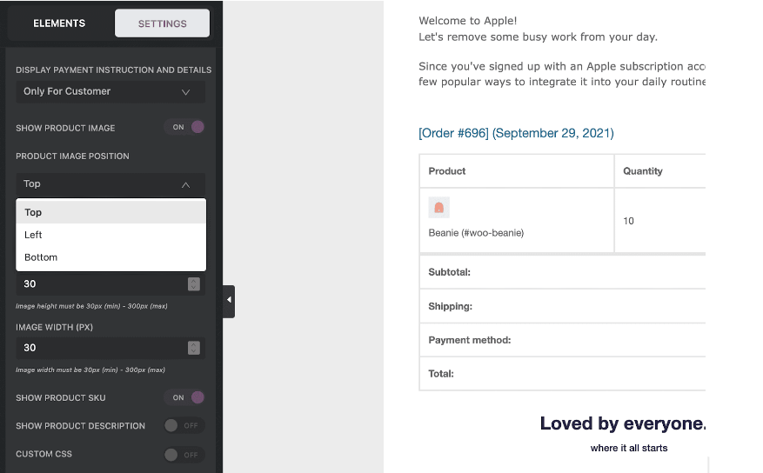763x473 pixels.
Task: Turn on the Custom CSS switch
Action: (184, 455)
